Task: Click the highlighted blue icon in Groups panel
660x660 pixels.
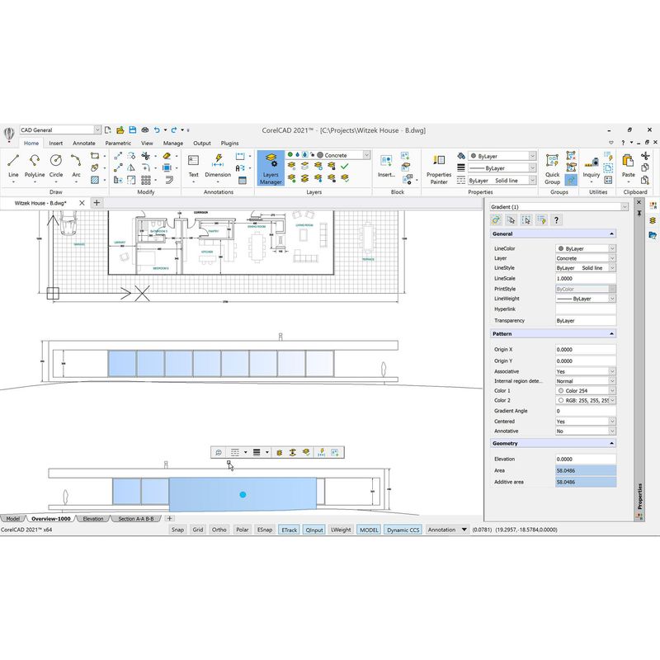Action: (x=571, y=180)
